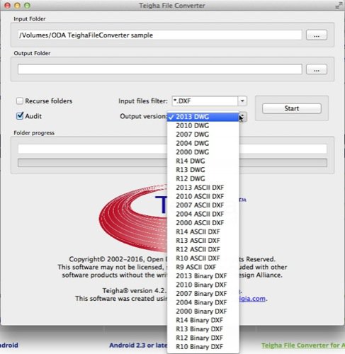Toggle fullscreen with the title bar arrows icon
This screenshot has width=345, height=354.
339,5
